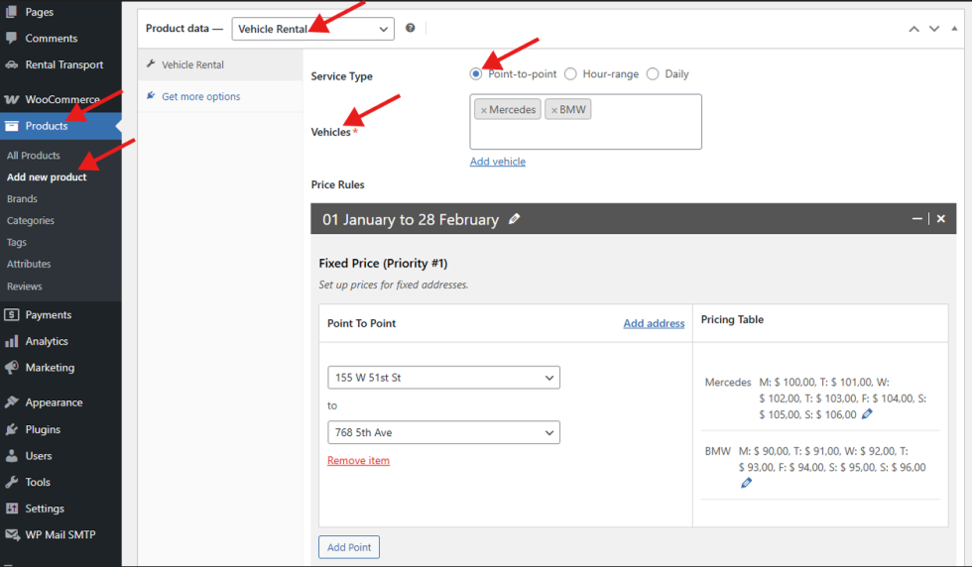972x567 pixels.
Task: Edit the date range pencil icon
Action: click(x=514, y=219)
